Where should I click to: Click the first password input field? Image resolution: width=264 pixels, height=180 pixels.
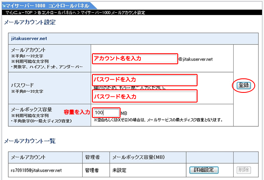[x=144, y=79]
